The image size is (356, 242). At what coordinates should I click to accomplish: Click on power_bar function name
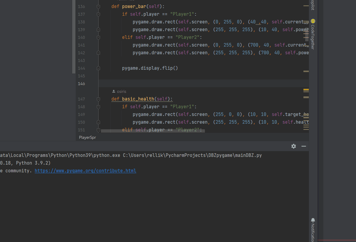coord(134,7)
